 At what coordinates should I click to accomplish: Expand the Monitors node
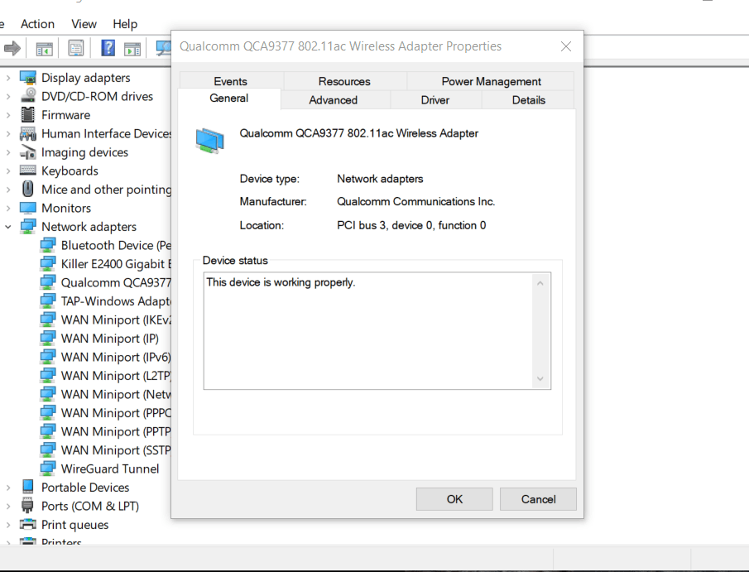8,208
